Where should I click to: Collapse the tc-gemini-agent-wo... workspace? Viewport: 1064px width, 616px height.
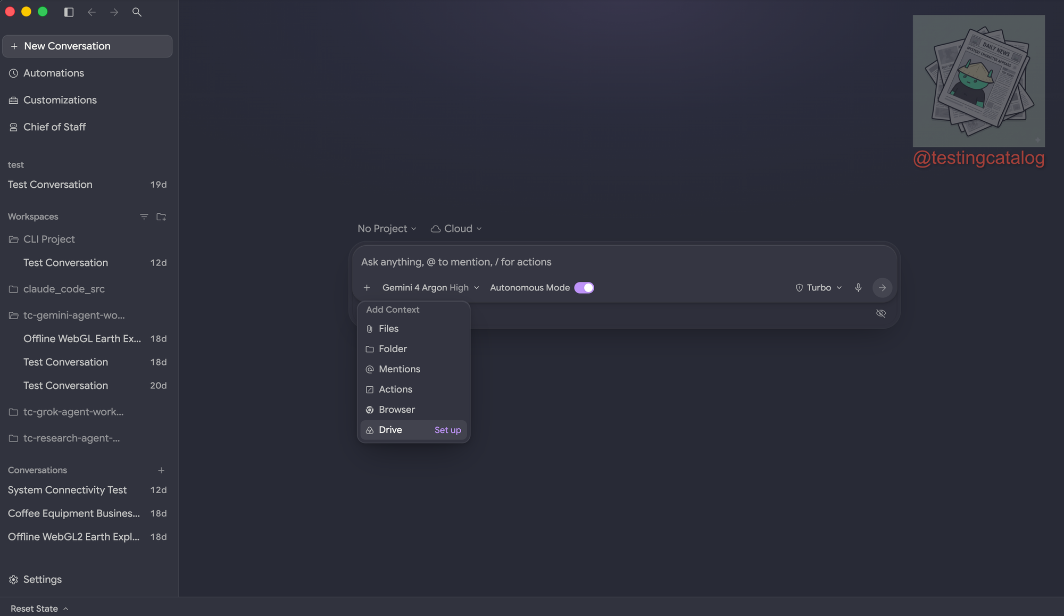tap(87, 315)
